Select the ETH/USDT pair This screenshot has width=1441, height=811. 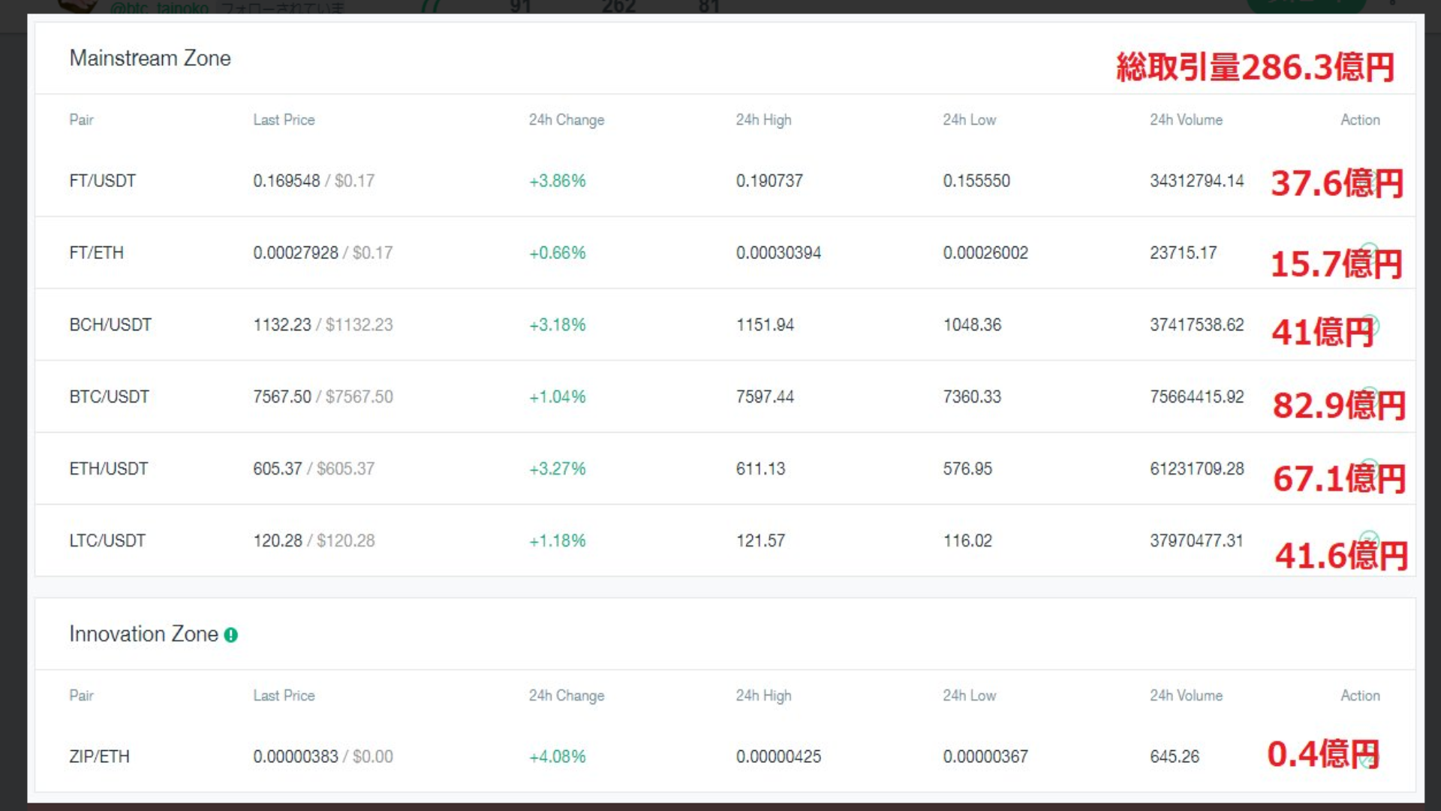108,469
